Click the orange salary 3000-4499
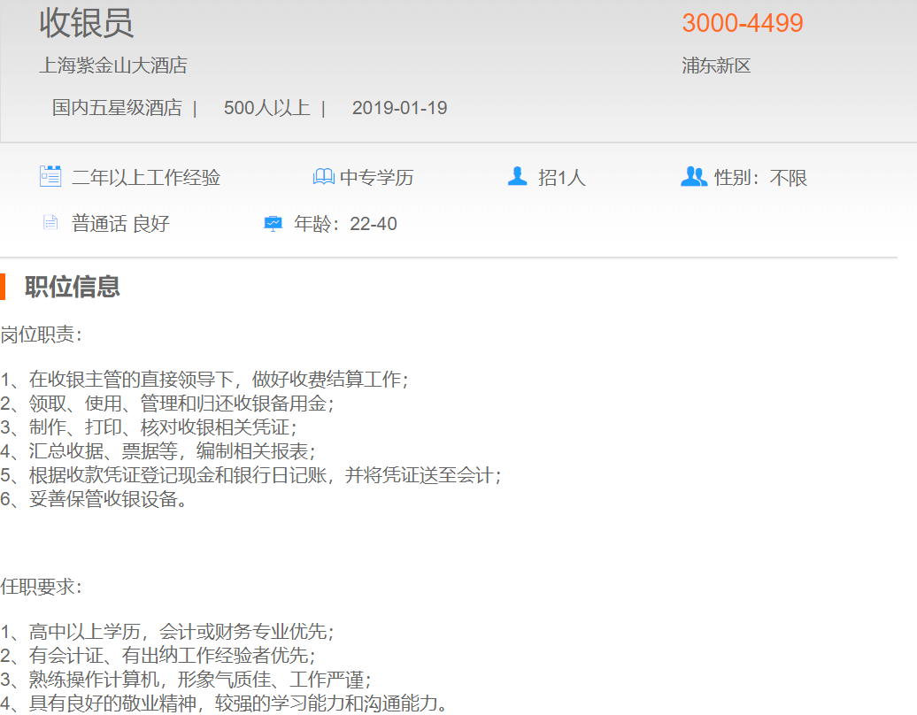The image size is (917, 715). [742, 23]
